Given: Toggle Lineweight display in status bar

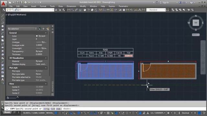Looking at the screenshot, I should (102, 113).
